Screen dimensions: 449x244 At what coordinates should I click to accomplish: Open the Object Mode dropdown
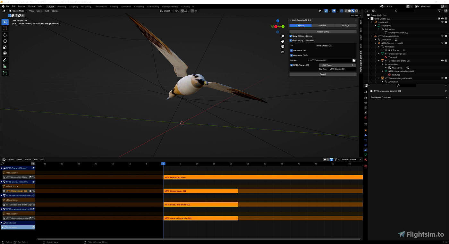click(x=18, y=11)
